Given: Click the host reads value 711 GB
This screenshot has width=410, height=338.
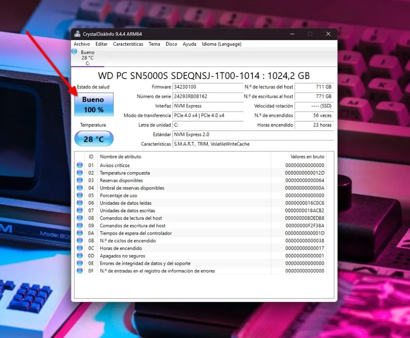Looking at the screenshot, I should pyautogui.click(x=314, y=87).
